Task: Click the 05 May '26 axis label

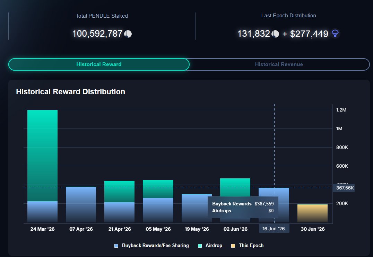Action: [x=158, y=229]
